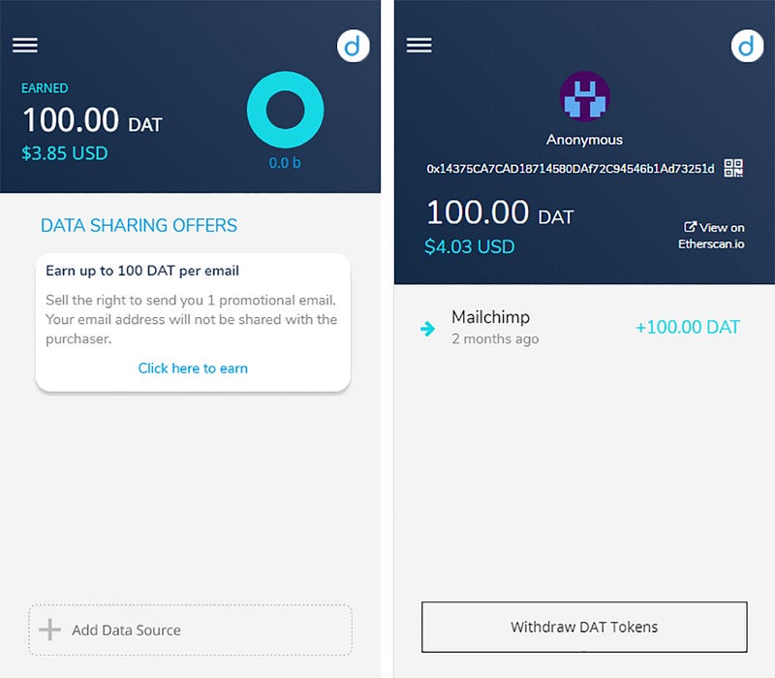775x678 pixels.
Task: Tap the +100.00 DAT transaction amount
Action: [x=688, y=327]
